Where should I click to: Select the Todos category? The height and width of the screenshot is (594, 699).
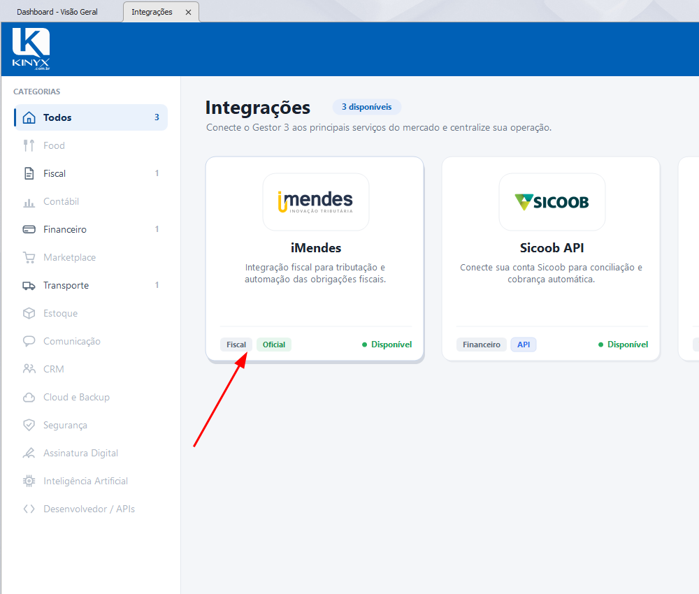[x=91, y=117]
